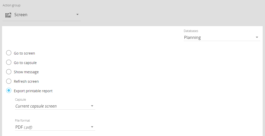This screenshot has width=265, height=136.
Task: Click the "Planning" database value
Action: pos(192,37)
